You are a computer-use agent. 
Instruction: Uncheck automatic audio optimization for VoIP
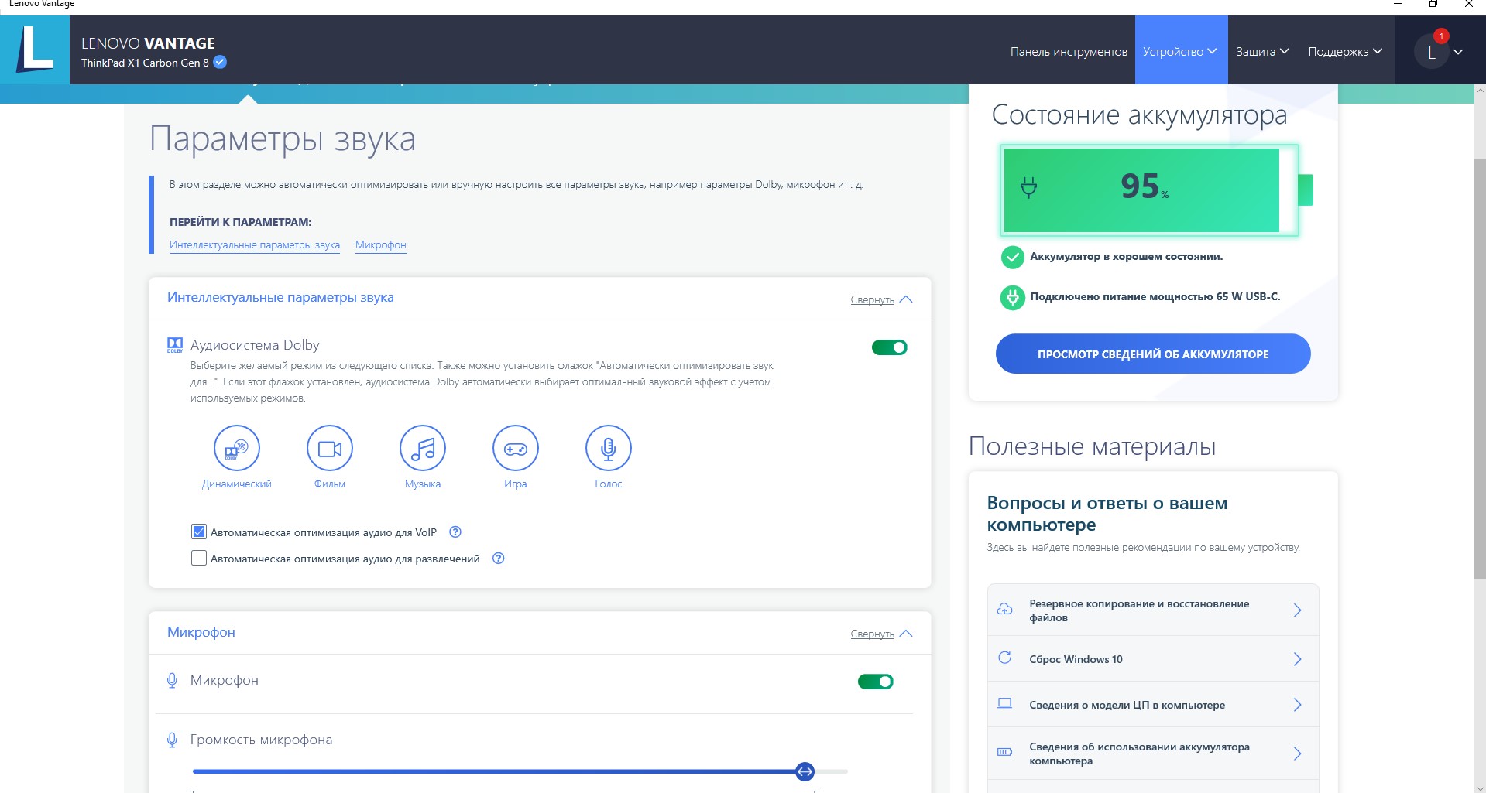click(199, 532)
